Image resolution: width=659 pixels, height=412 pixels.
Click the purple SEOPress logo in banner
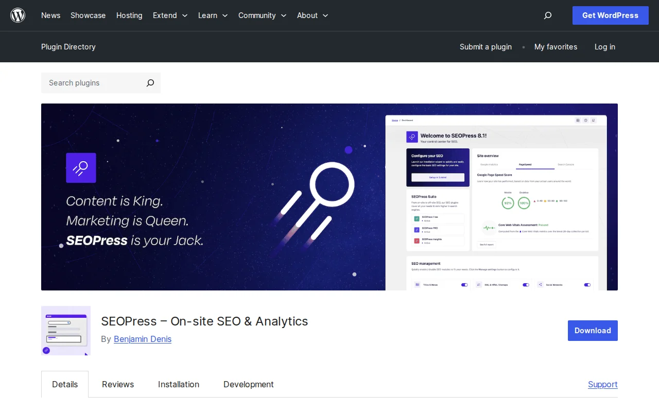(x=81, y=168)
